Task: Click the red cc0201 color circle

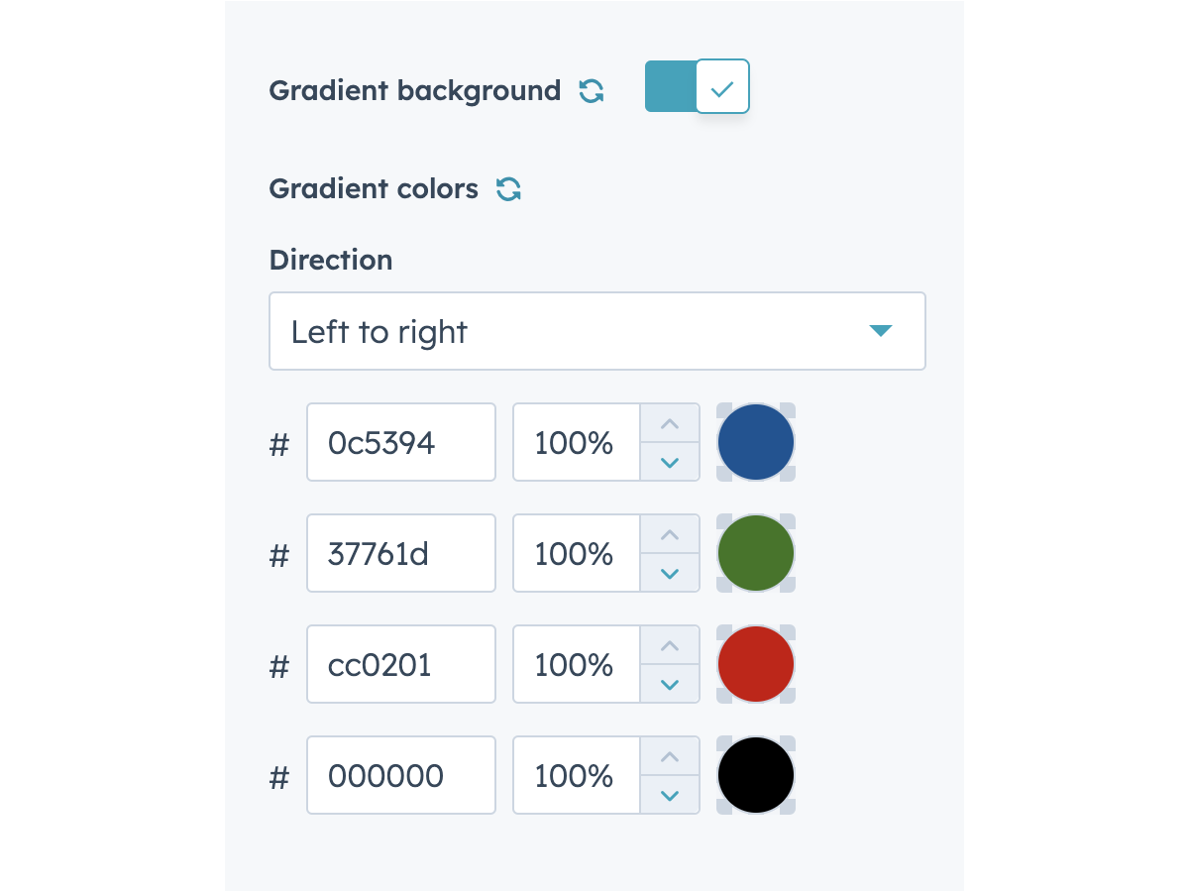Action: click(755, 664)
